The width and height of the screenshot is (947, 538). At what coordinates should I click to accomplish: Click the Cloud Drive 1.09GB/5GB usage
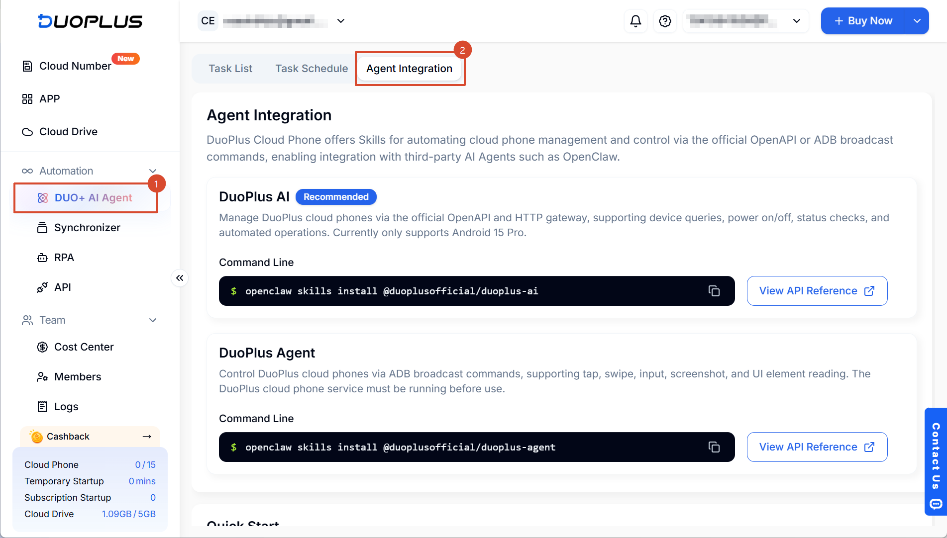coord(129,514)
